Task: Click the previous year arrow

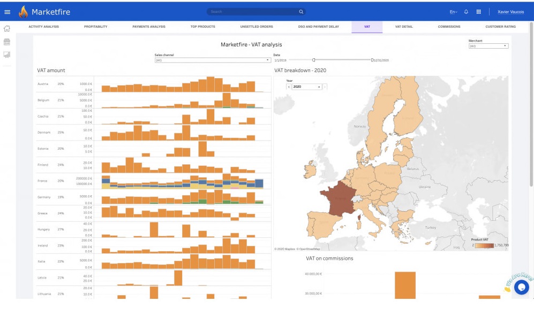Action: 289,87
